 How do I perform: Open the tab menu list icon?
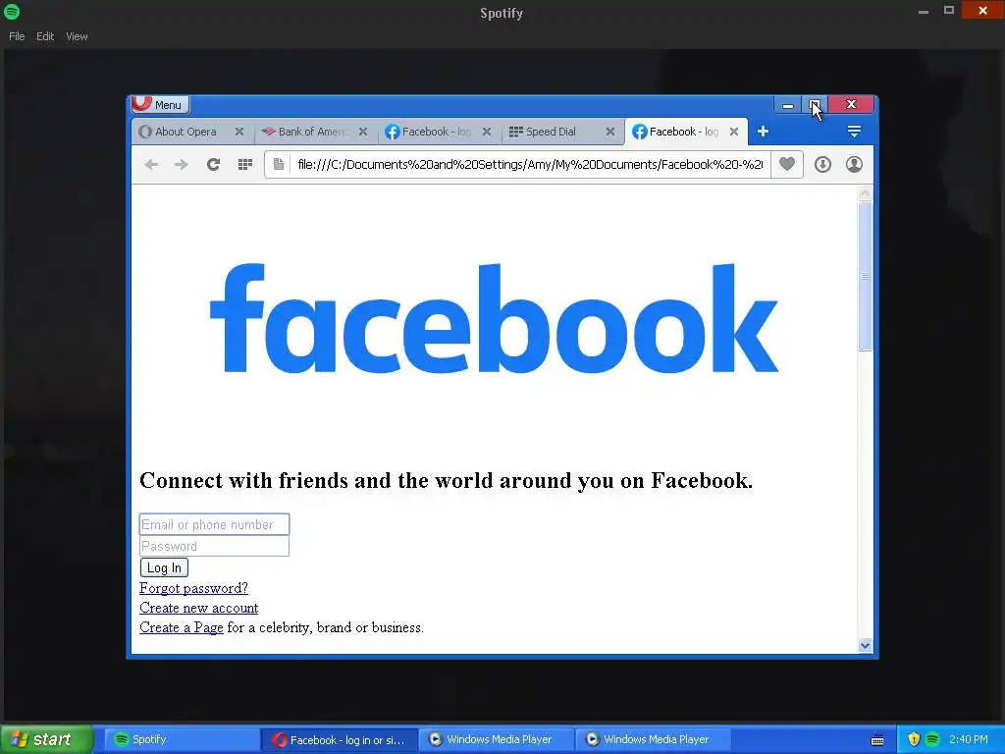pyautogui.click(x=854, y=132)
